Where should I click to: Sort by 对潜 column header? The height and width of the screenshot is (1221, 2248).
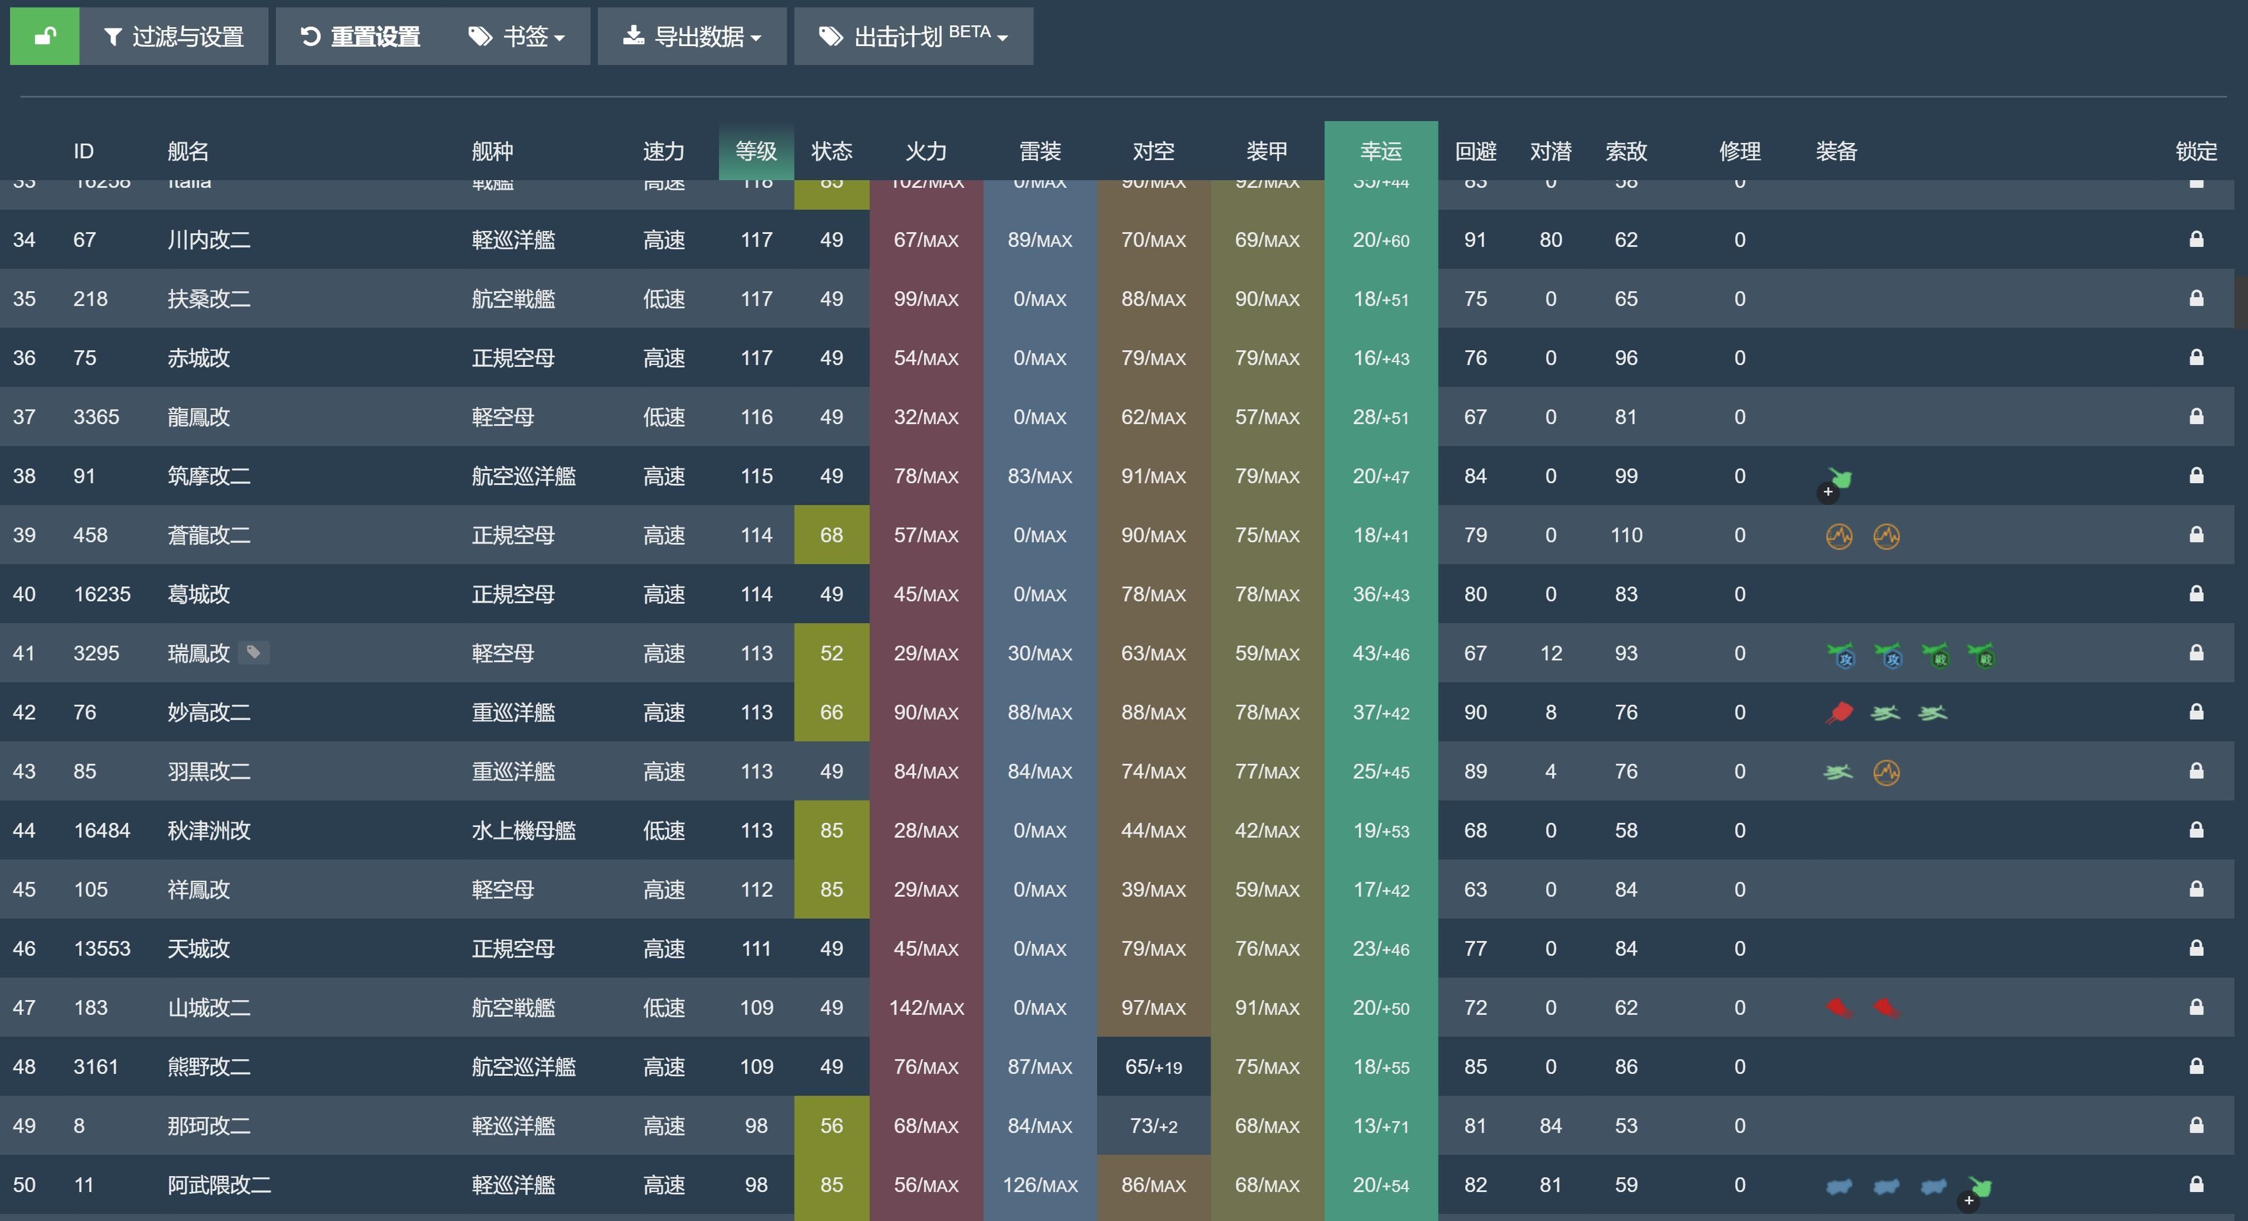(x=1551, y=151)
